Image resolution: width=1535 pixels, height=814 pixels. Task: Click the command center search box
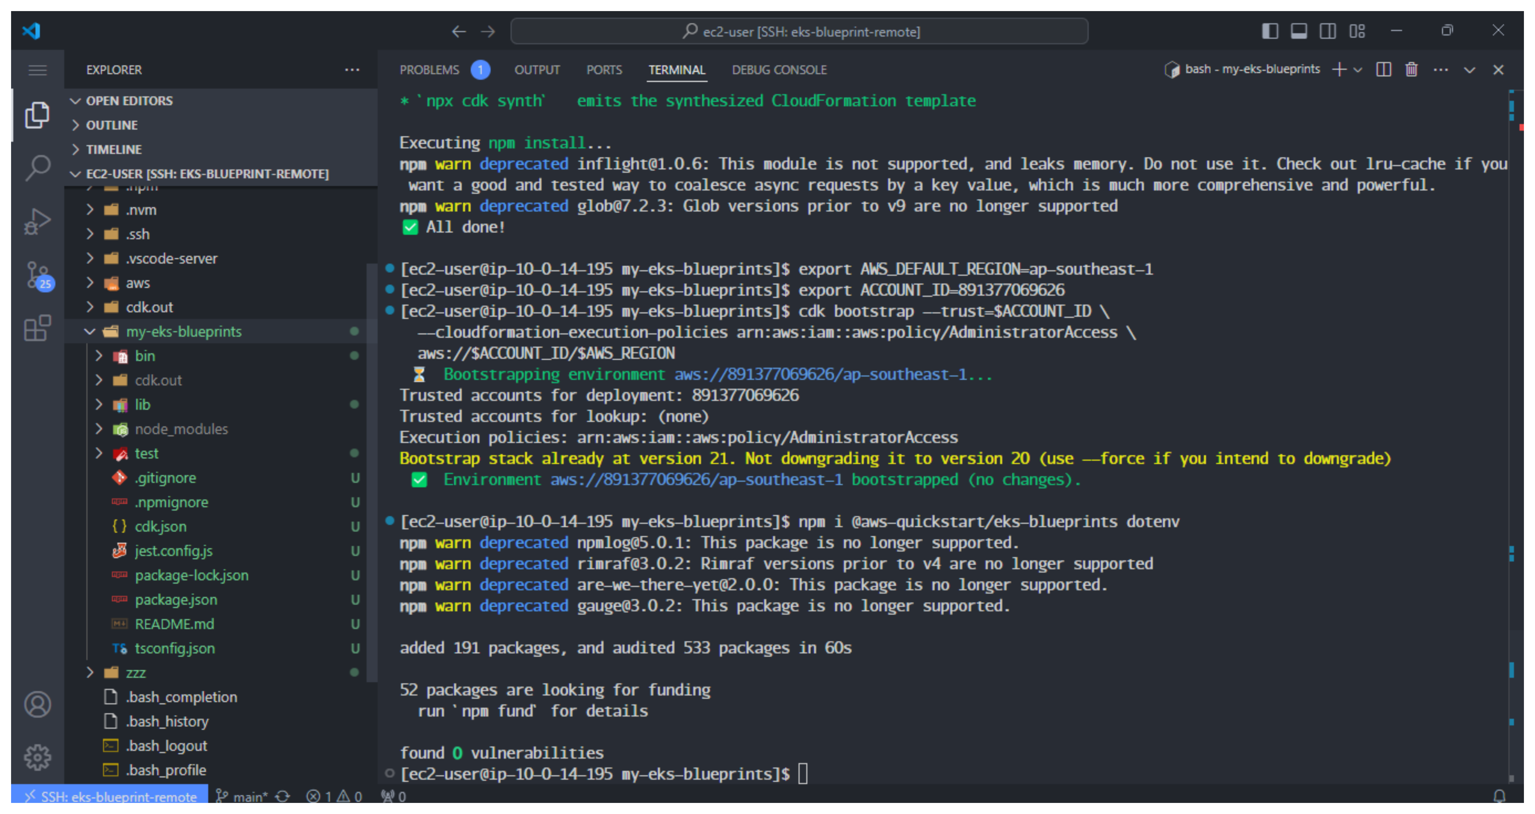coord(799,31)
